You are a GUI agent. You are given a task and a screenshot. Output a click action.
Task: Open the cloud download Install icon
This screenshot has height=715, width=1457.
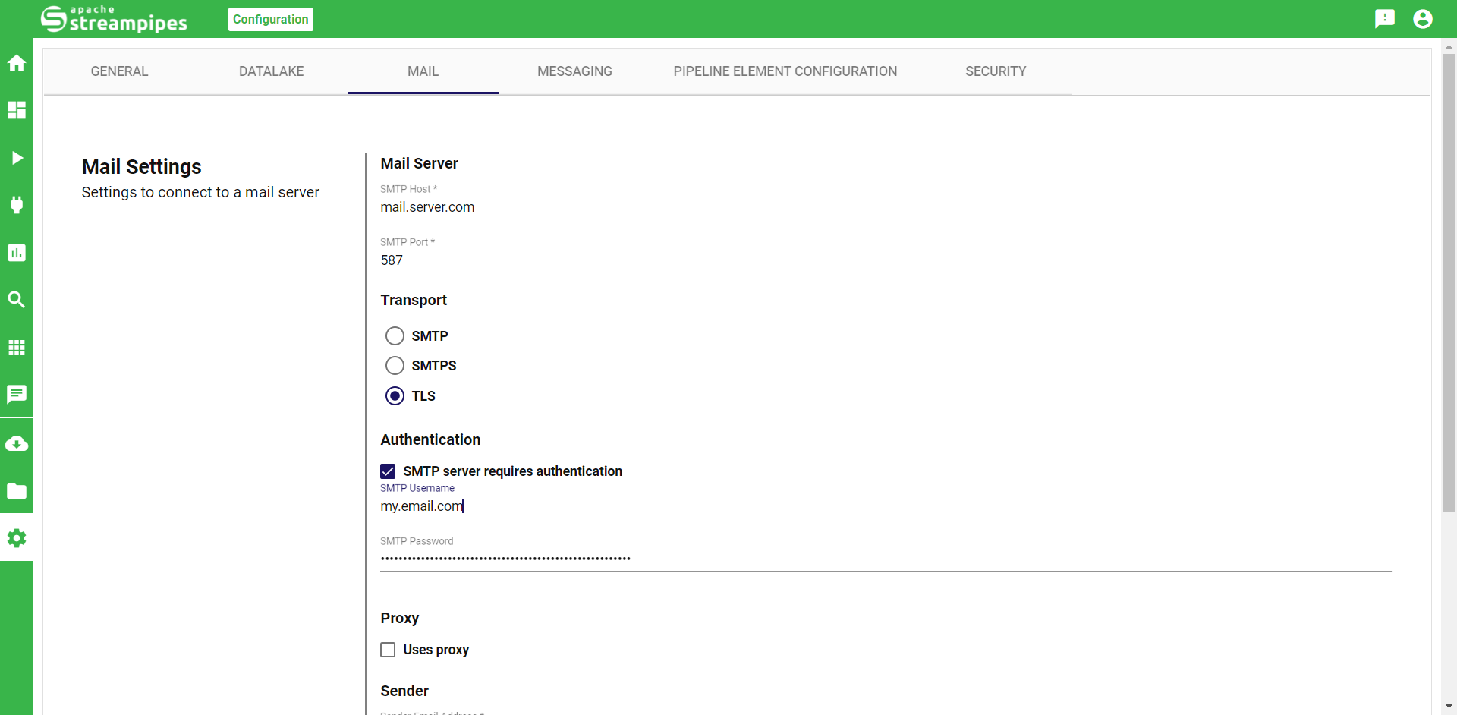click(x=17, y=444)
